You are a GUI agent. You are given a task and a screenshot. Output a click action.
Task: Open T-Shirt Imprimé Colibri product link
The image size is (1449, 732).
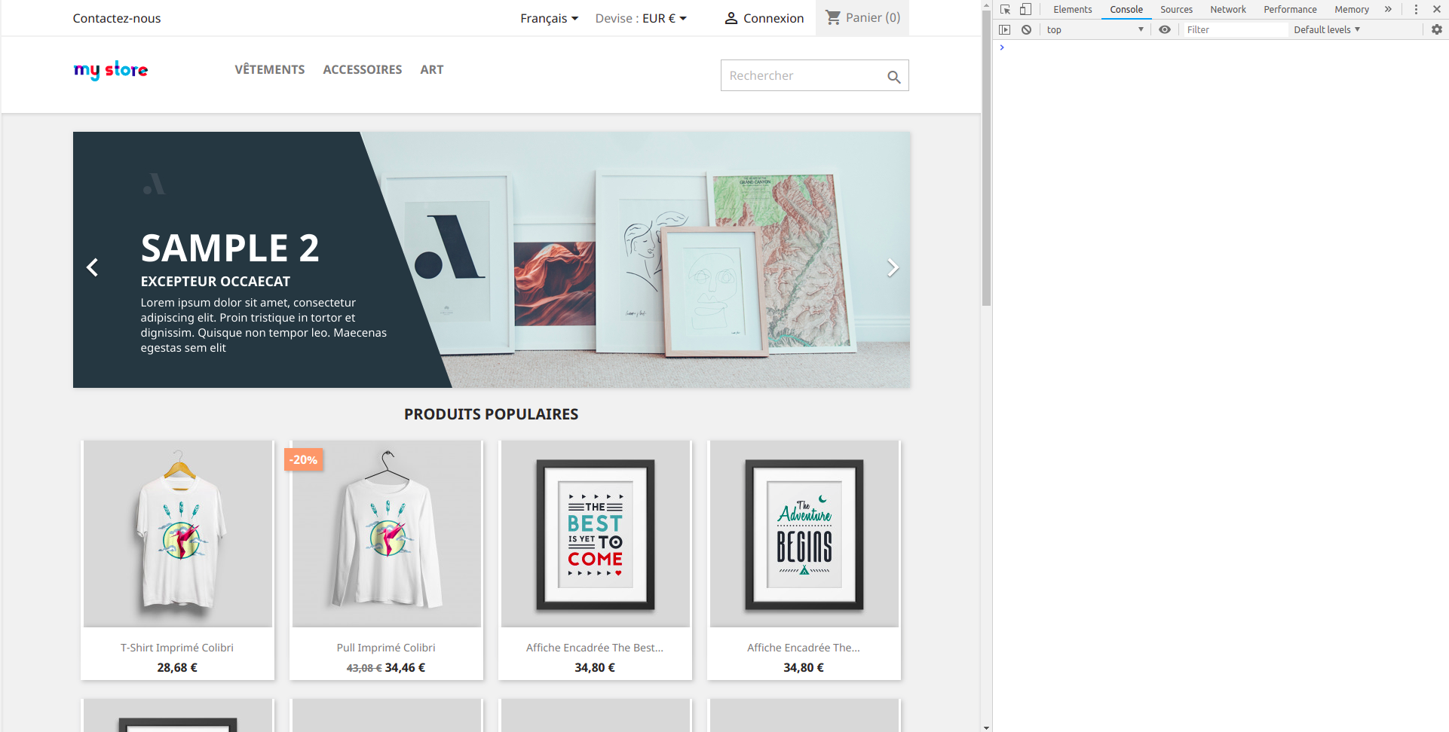177,648
